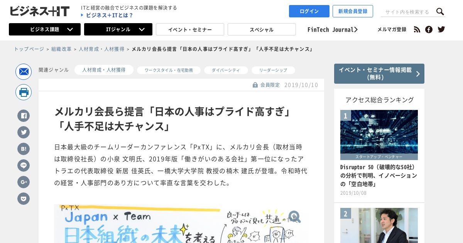Open FinTech Journal link with chevron
This screenshot has height=243, width=463.
click(x=333, y=29)
